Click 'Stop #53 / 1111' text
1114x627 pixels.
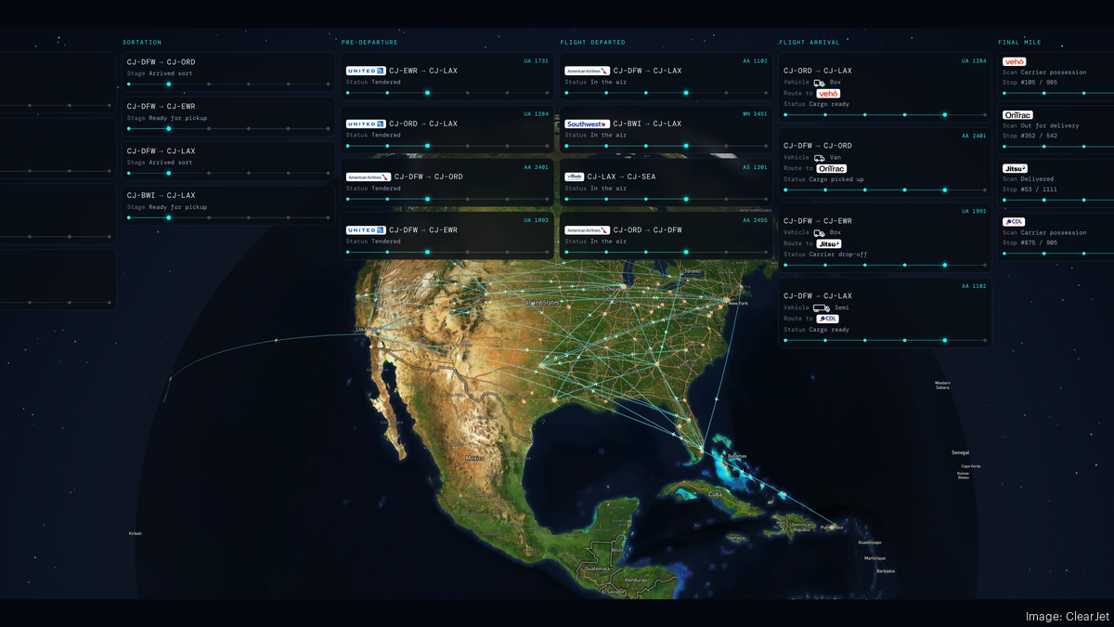[x=1030, y=189]
